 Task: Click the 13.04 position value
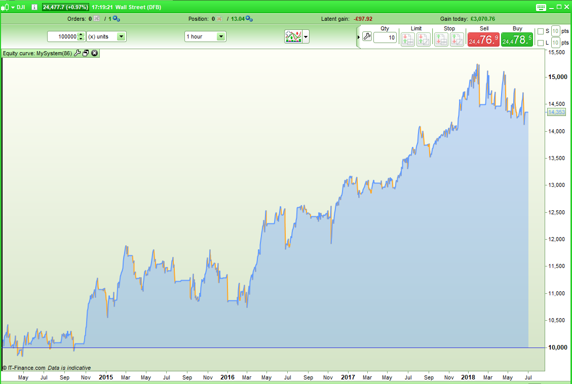tap(238, 19)
